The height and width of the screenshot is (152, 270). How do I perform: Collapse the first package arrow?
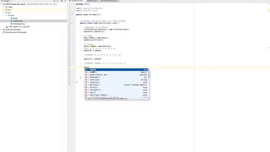click(6, 15)
